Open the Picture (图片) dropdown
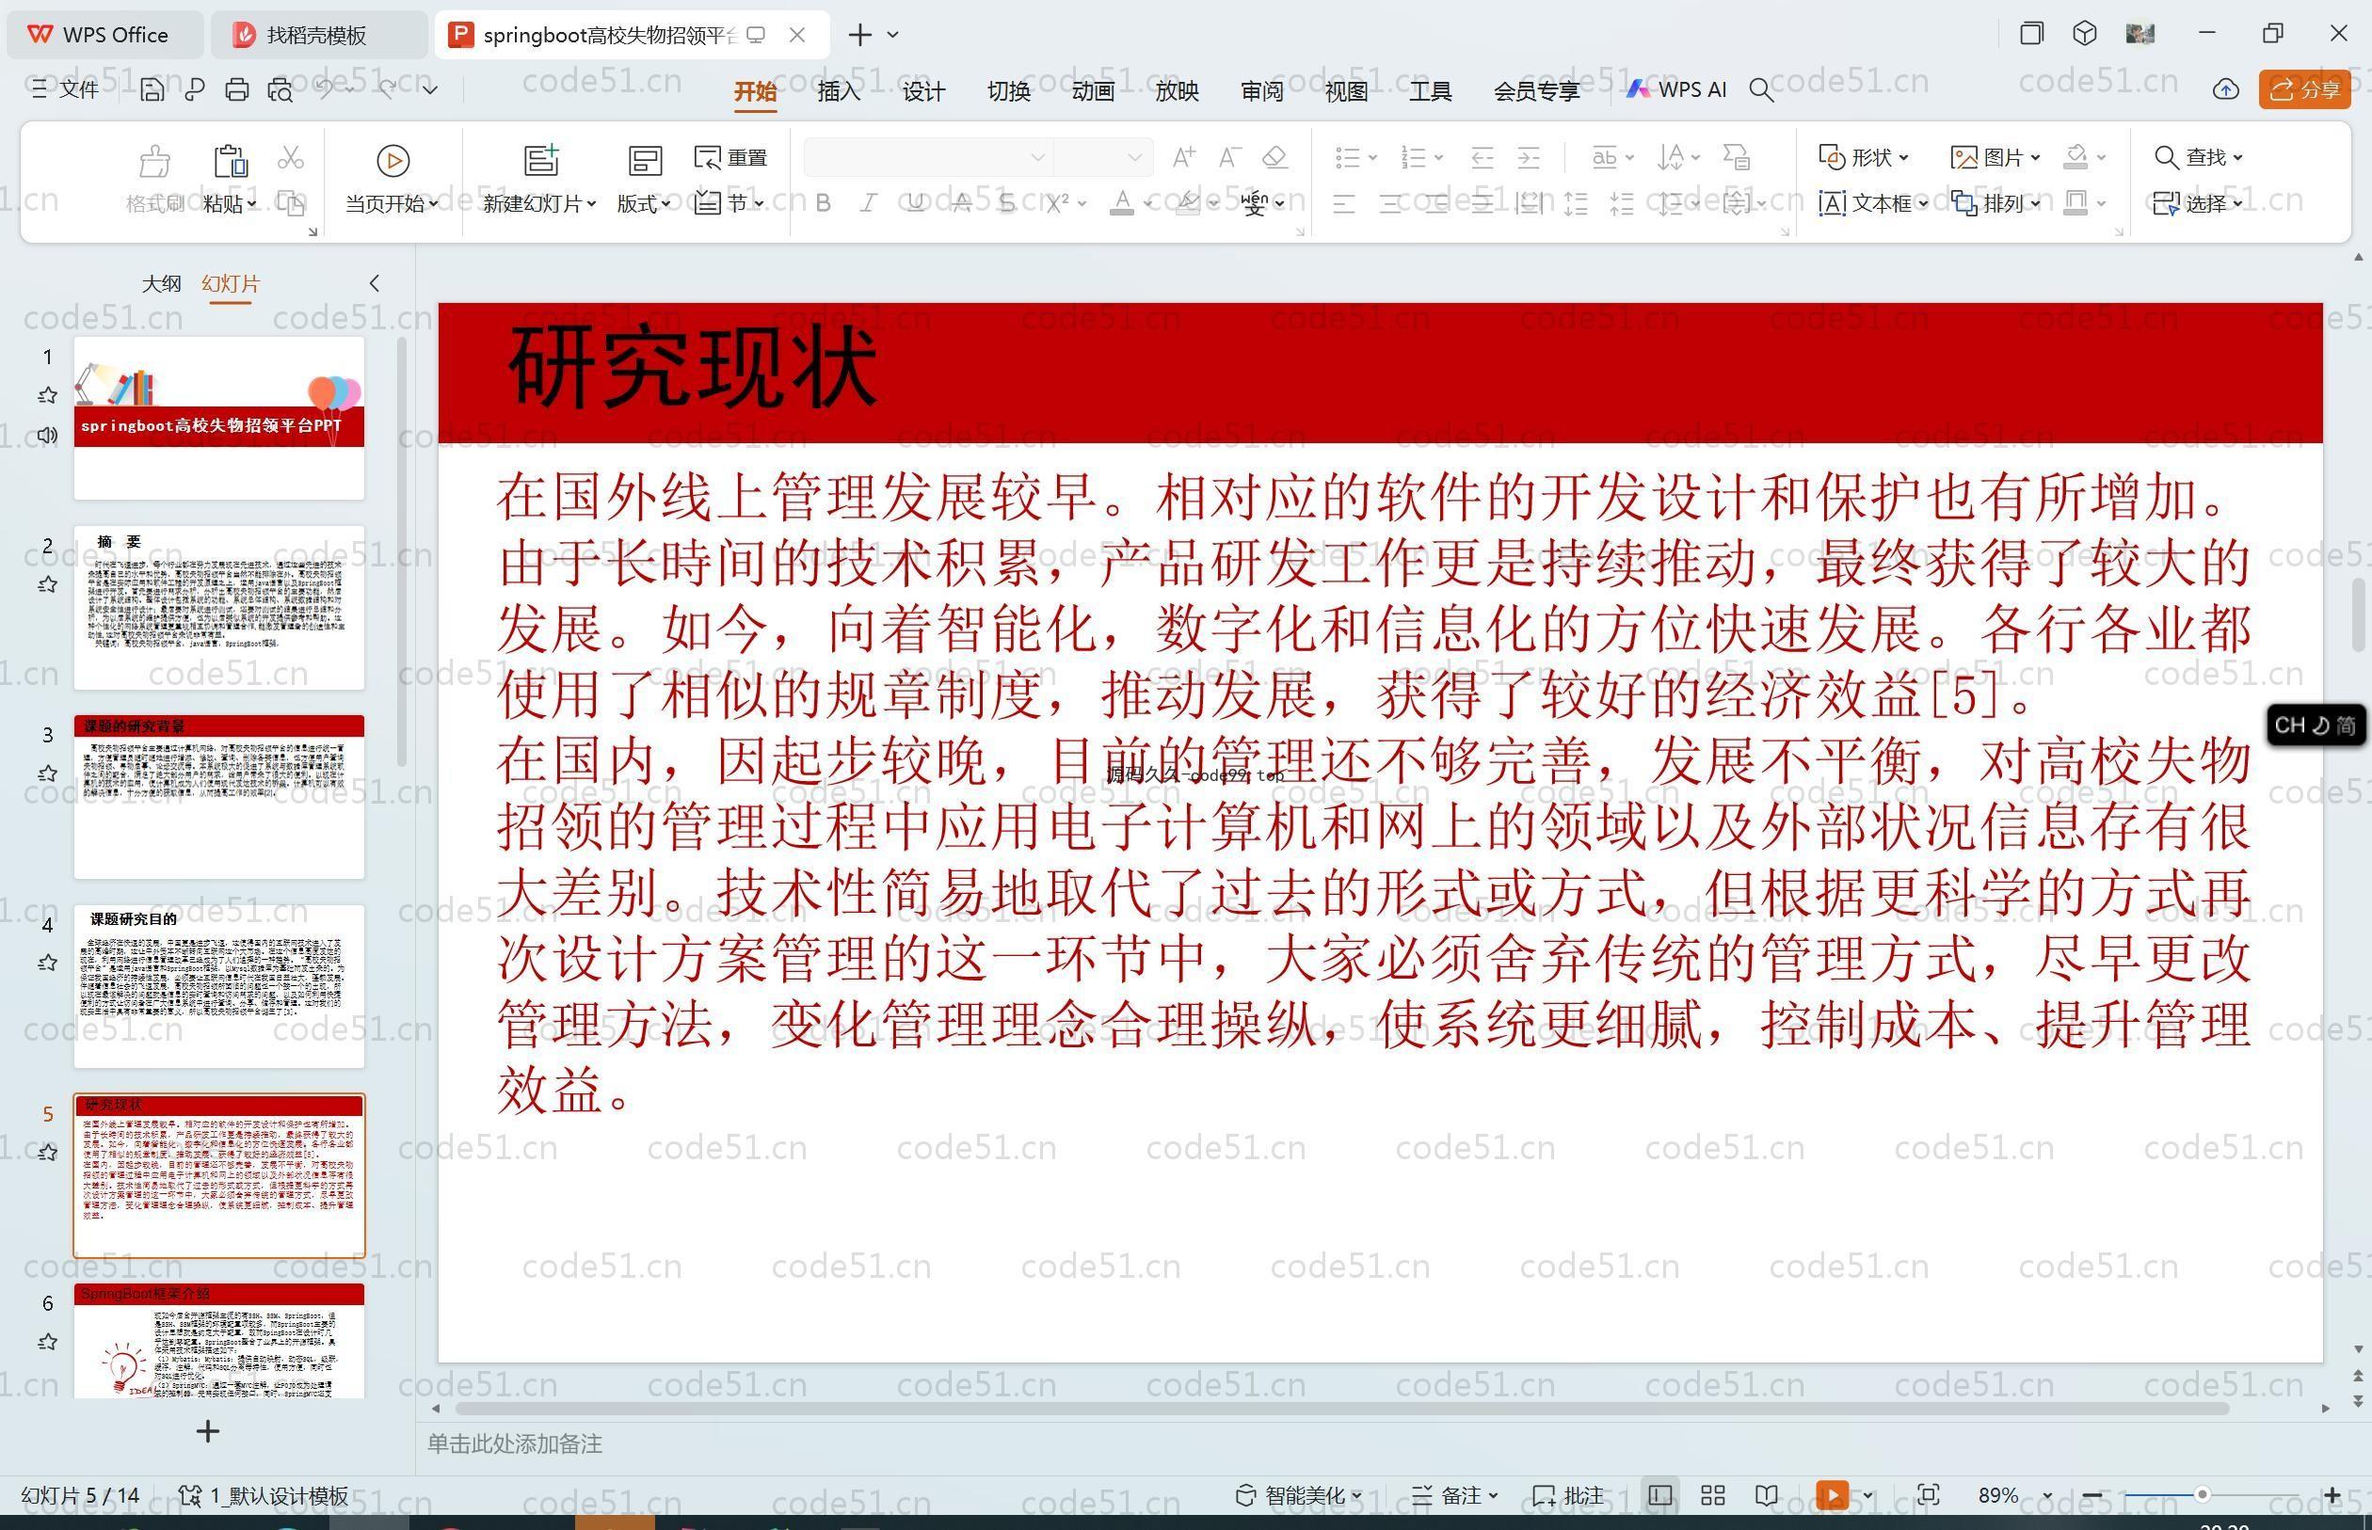 (1995, 157)
